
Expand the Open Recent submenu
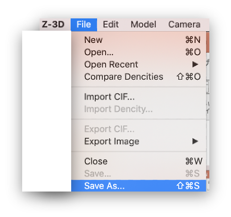point(139,64)
